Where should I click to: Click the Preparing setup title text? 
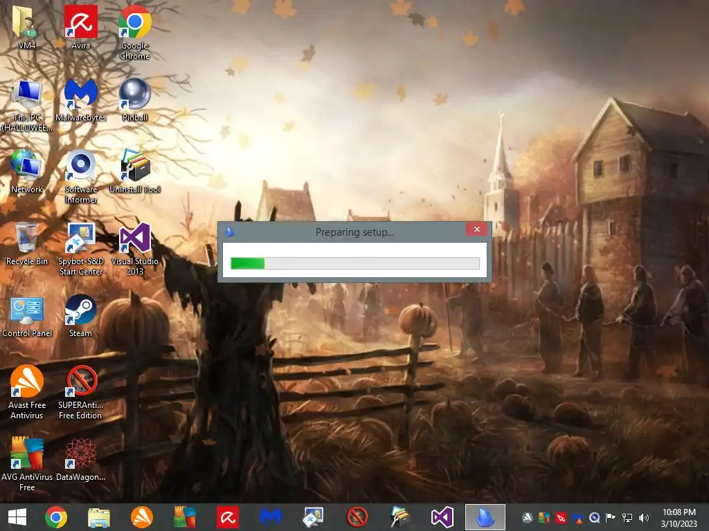(x=354, y=232)
